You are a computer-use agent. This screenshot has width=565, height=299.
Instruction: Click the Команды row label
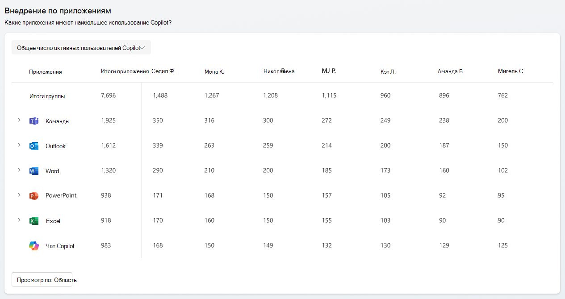pyautogui.click(x=58, y=121)
